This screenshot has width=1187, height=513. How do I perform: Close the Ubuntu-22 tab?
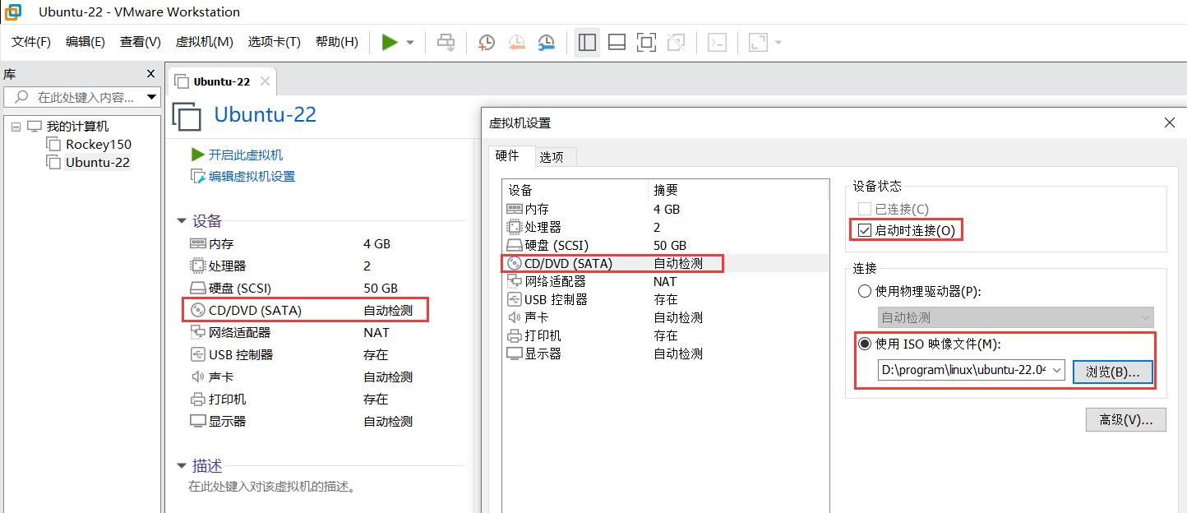265,81
